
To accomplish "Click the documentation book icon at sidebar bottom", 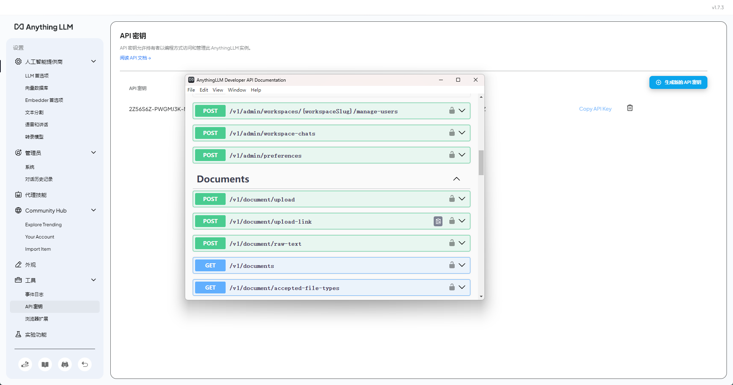I will [45, 364].
